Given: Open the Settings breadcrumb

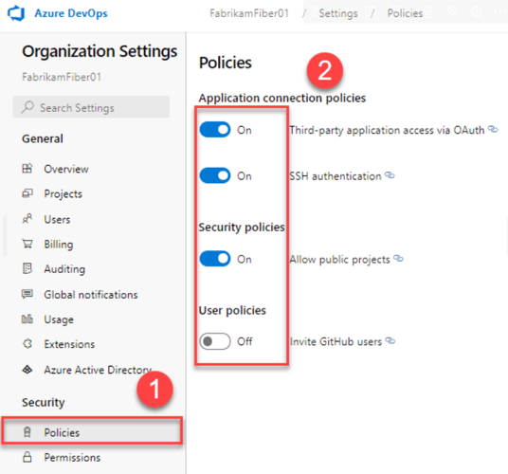Looking at the screenshot, I should (338, 13).
